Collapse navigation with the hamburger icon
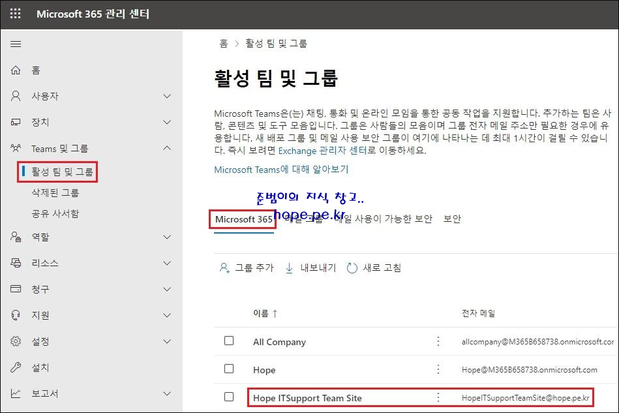The image size is (619, 413). pyautogui.click(x=16, y=44)
